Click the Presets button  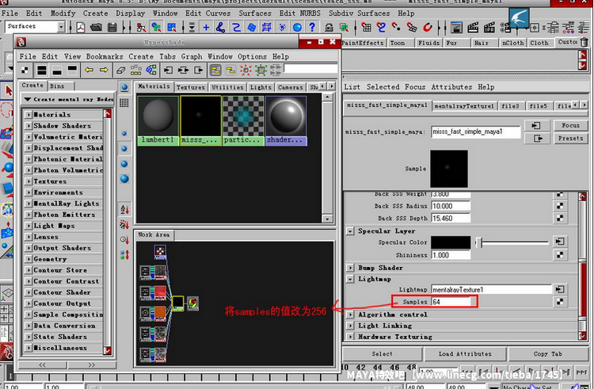tap(570, 139)
